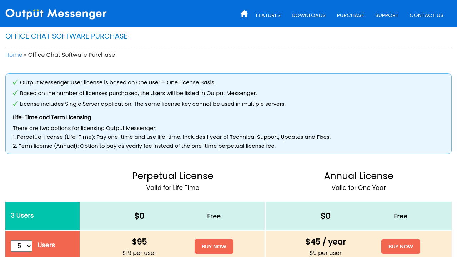
Task: Click the green checkmark beside the first license note
Action: [15, 82]
